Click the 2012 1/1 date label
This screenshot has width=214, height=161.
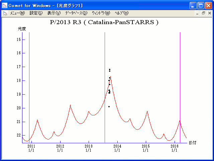tap(60, 148)
